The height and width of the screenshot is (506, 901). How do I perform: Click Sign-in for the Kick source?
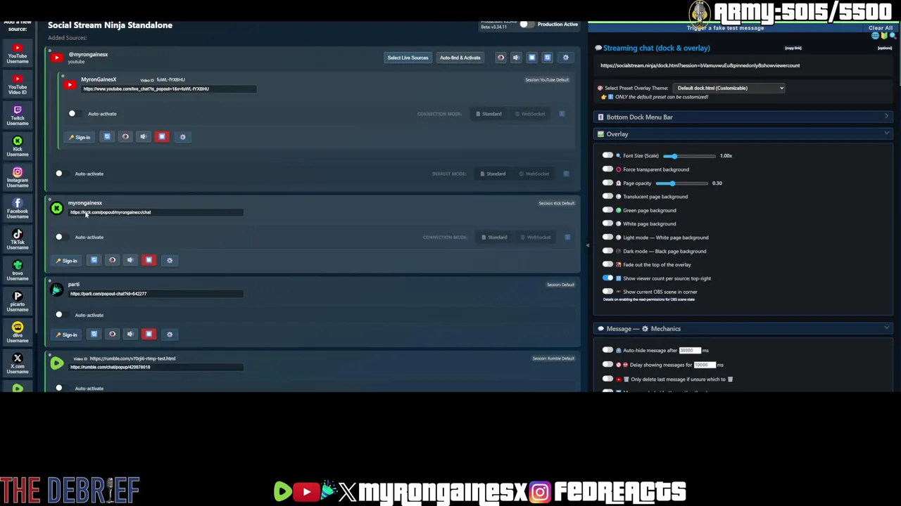click(66, 261)
